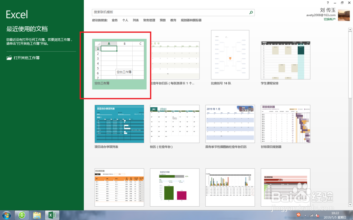
Task: Open the 校历（任意年份）template
Action: click(x=175, y=124)
